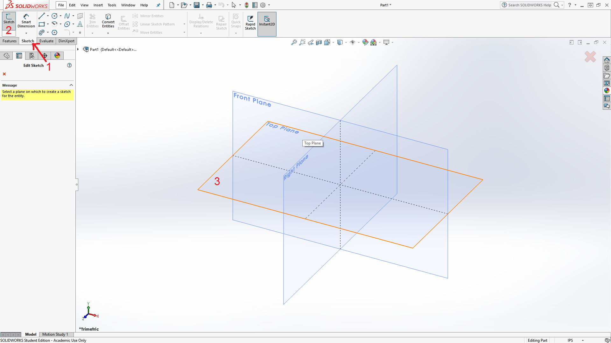Open the DimXpertManager tab icon
This screenshot has height=343, width=611.
coord(45,56)
